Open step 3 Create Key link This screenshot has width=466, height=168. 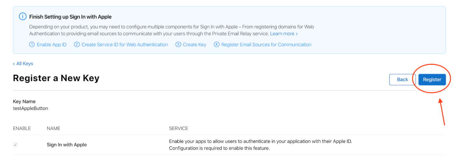tap(191, 45)
